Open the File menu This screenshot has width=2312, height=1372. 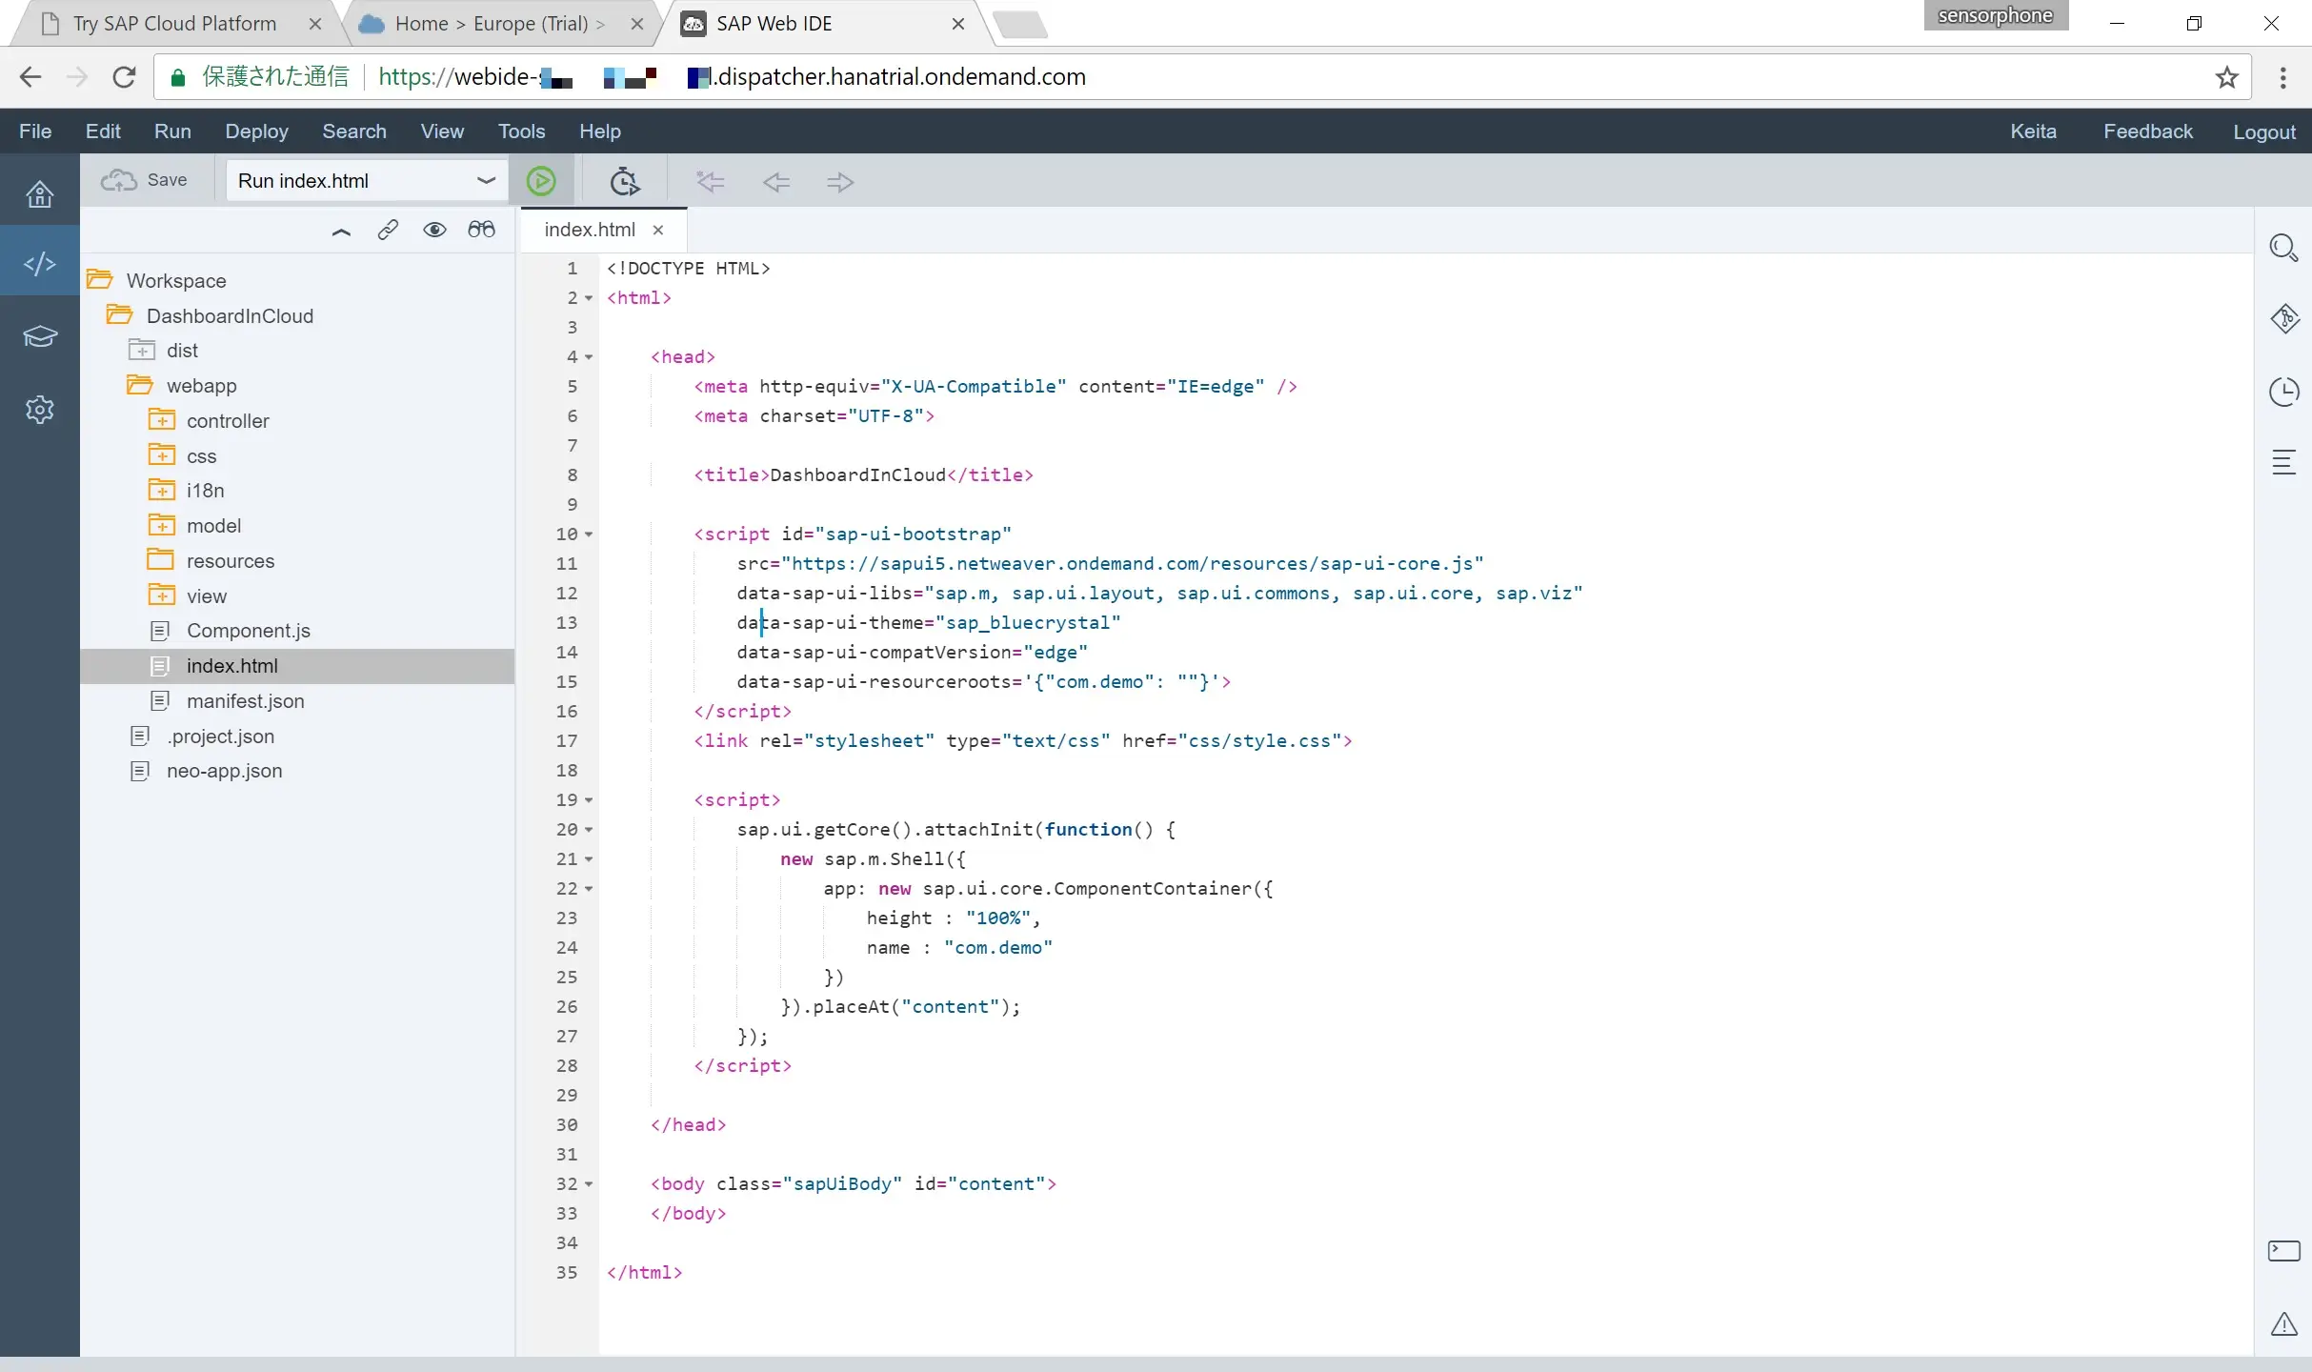35,131
